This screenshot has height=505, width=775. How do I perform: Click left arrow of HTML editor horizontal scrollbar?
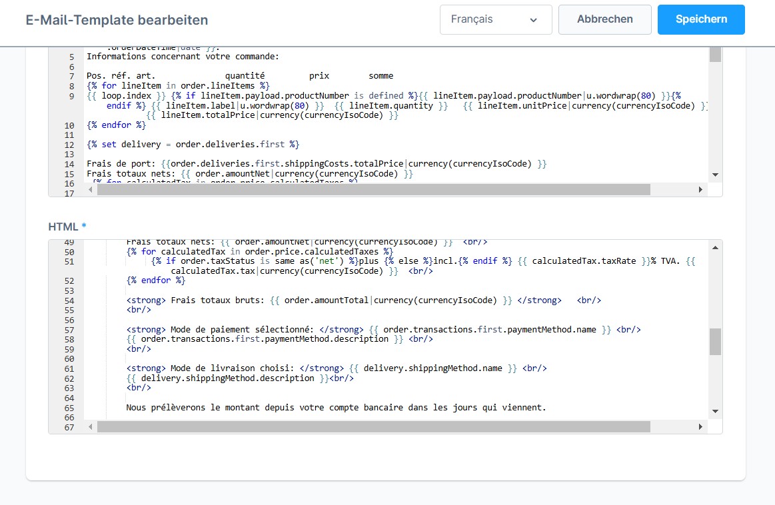click(91, 426)
